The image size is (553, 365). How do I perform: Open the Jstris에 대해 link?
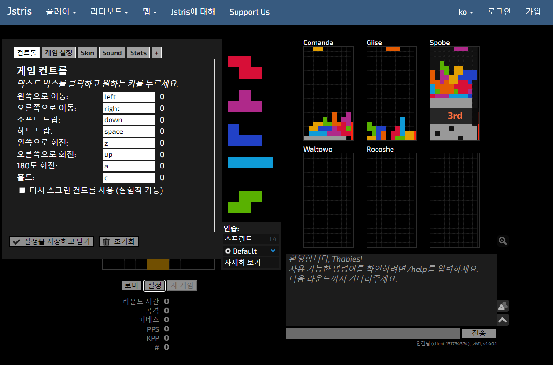pyautogui.click(x=193, y=12)
